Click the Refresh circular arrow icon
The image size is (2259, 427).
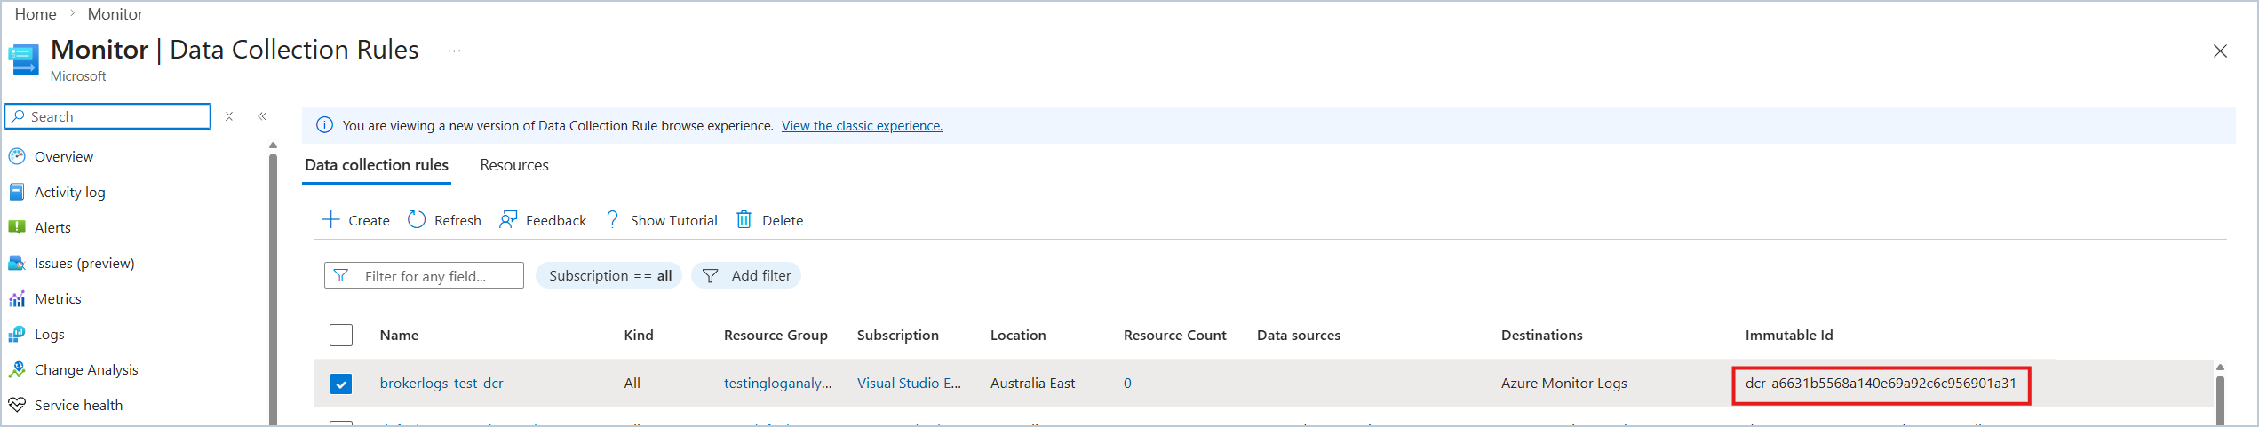point(417,219)
